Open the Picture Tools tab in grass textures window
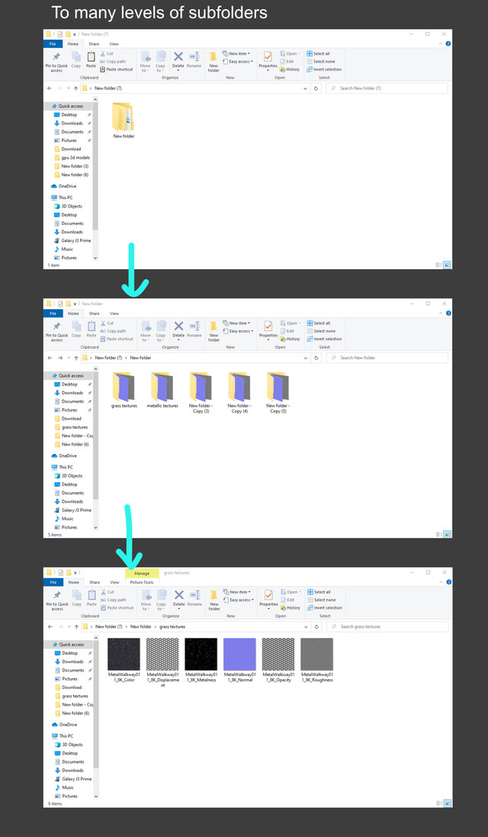Screen dimensions: 488x837 click(142, 582)
